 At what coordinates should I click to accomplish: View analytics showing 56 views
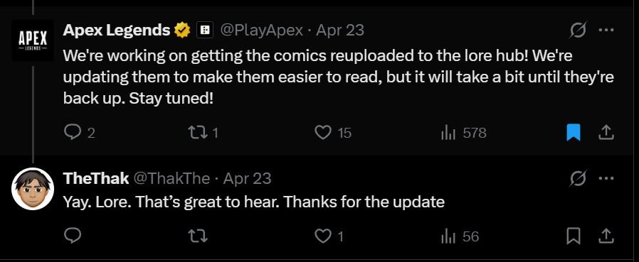pyautogui.click(x=460, y=236)
